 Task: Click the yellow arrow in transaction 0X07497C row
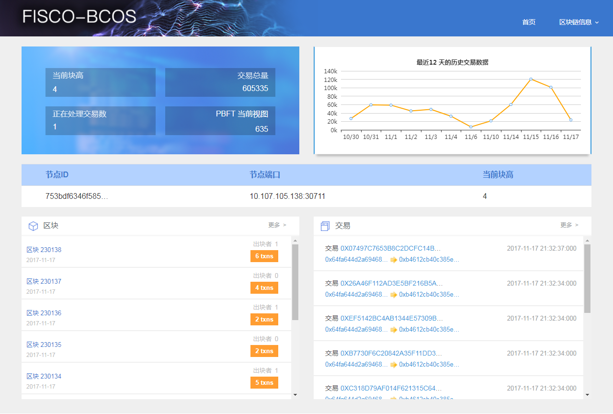[394, 260]
